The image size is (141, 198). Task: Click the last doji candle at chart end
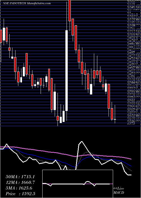coord(115,119)
